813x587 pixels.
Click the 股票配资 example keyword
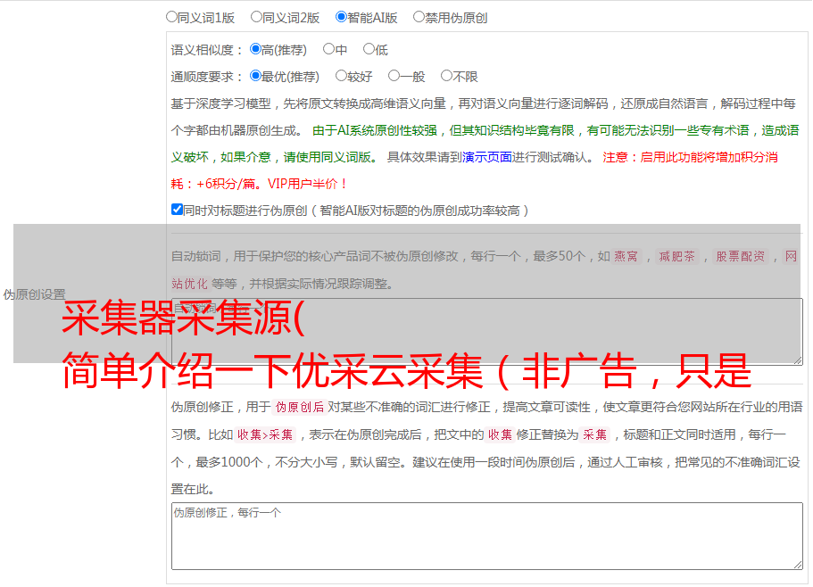(x=741, y=256)
